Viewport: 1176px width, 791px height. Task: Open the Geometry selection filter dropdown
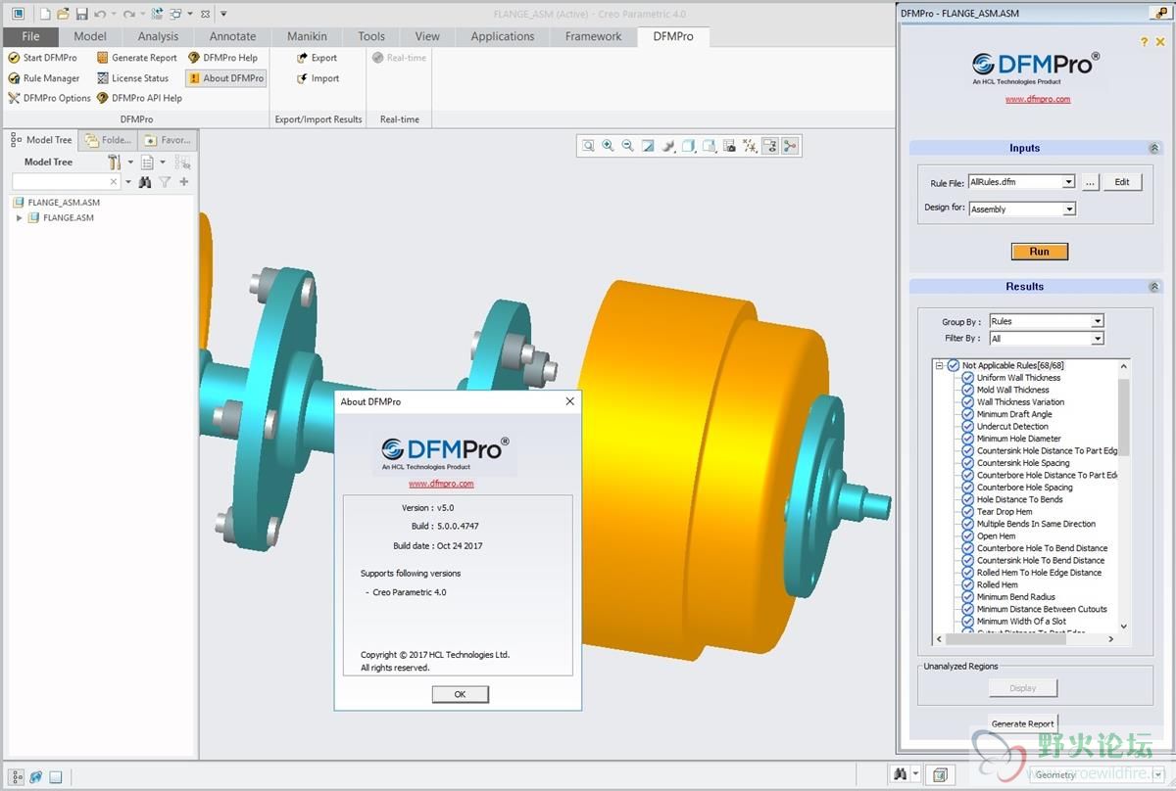point(1157,774)
